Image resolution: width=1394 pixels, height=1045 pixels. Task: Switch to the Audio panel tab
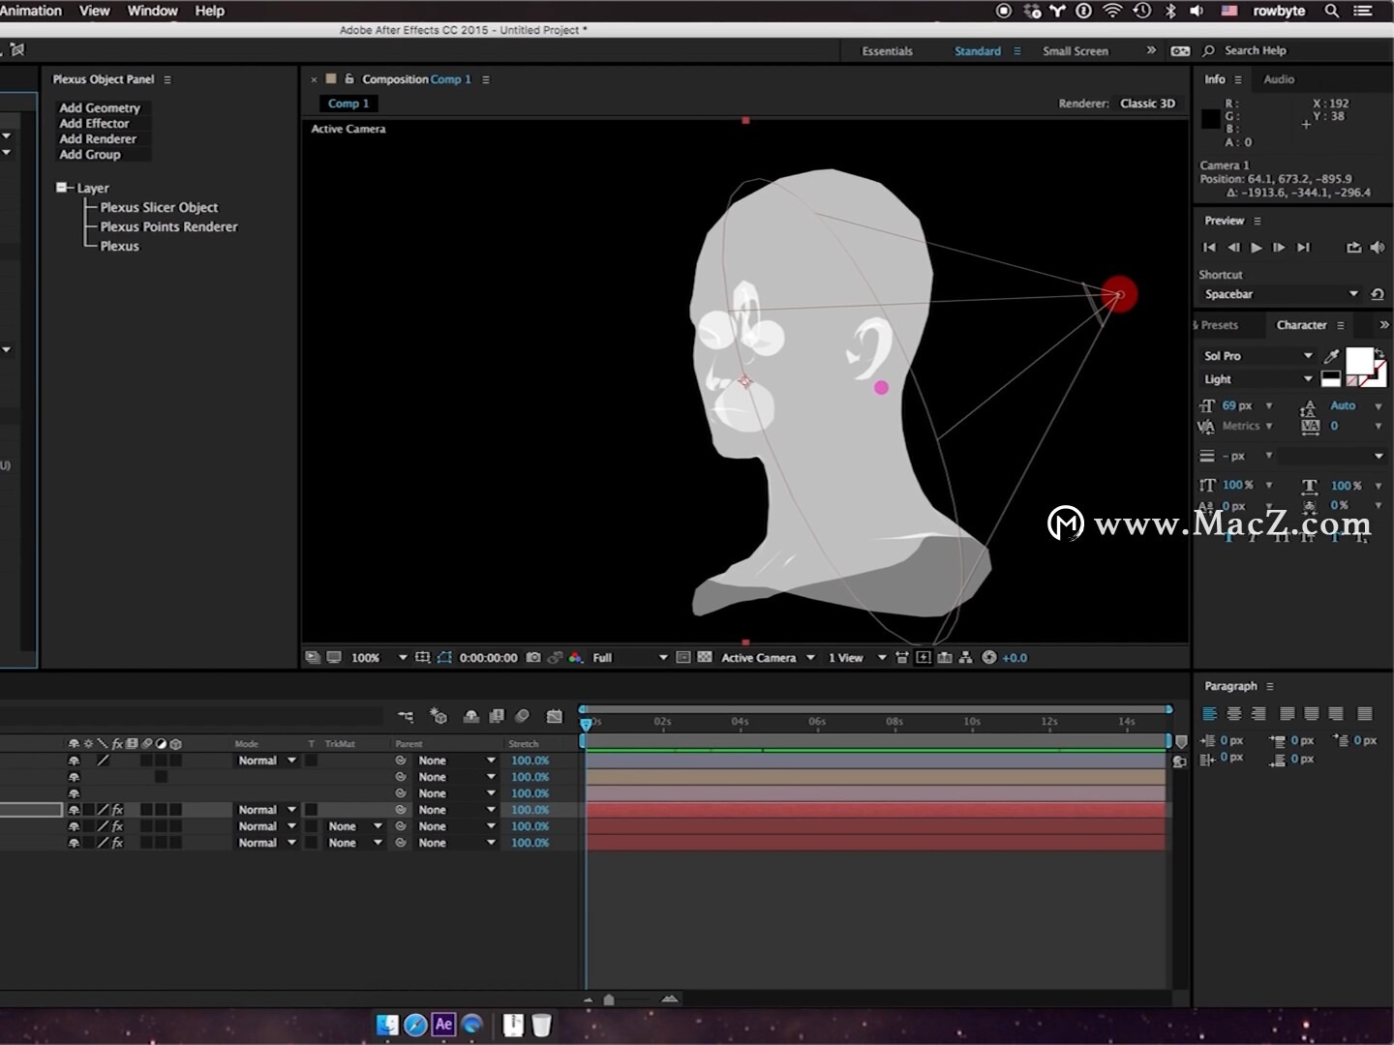1278,79
